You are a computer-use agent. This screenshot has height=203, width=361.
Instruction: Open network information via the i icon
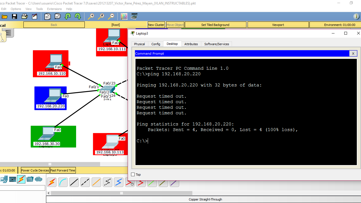point(357,16)
